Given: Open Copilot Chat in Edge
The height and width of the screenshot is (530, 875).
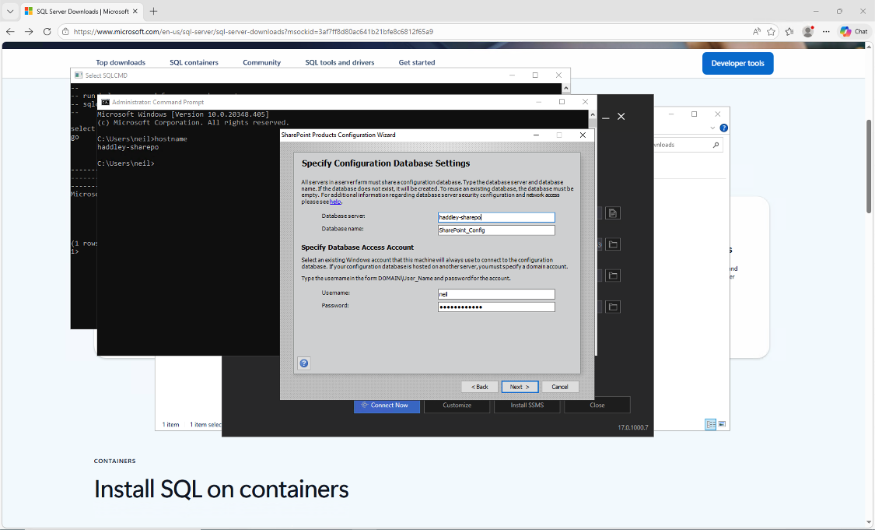Looking at the screenshot, I should (x=854, y=32).
